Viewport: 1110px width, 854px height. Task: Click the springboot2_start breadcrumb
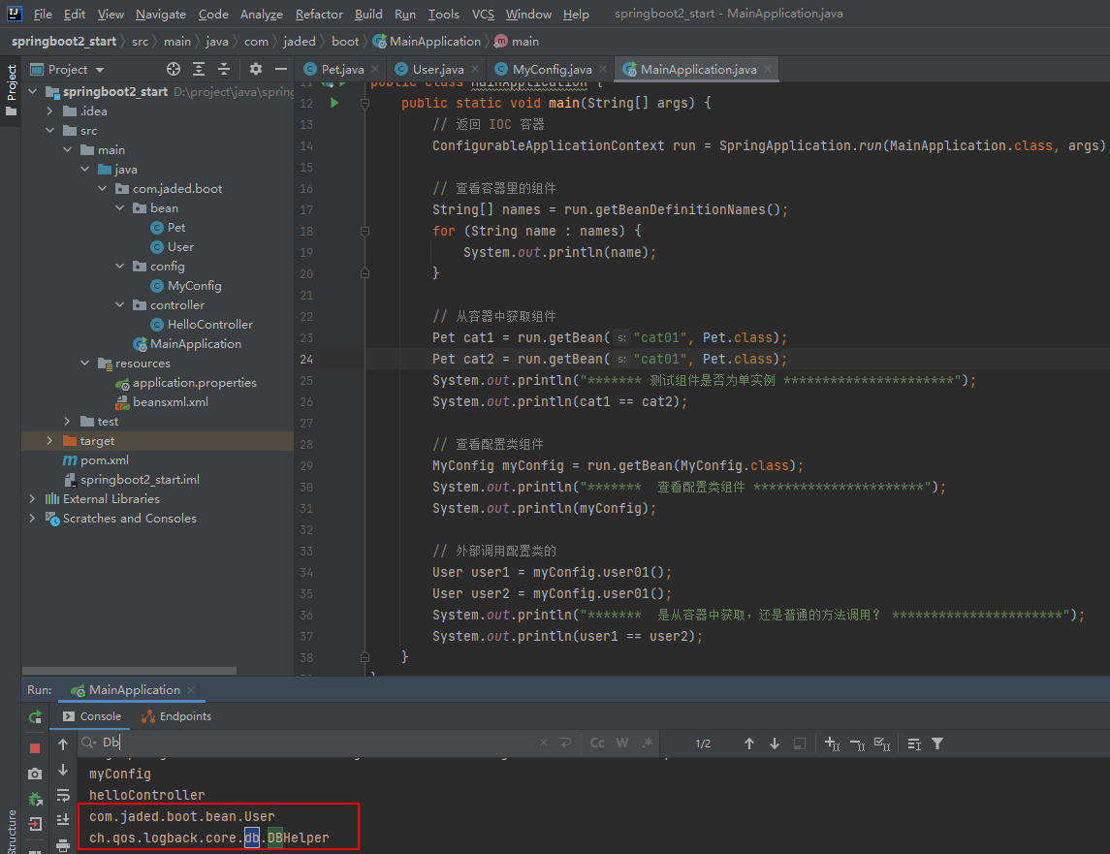64,41
